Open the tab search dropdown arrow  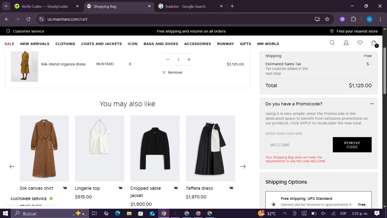(x=6, y=6)
